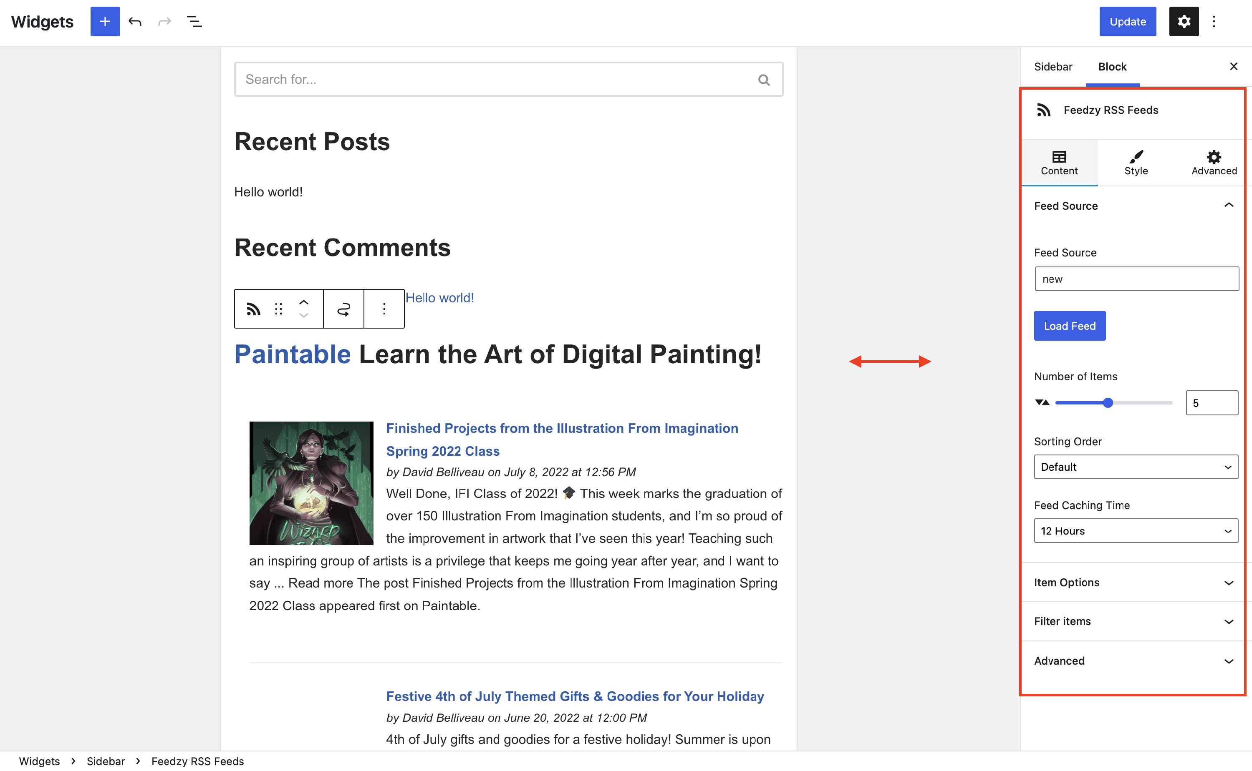
Task: Expand the Item Options panel
Action: click(1229, 583)
